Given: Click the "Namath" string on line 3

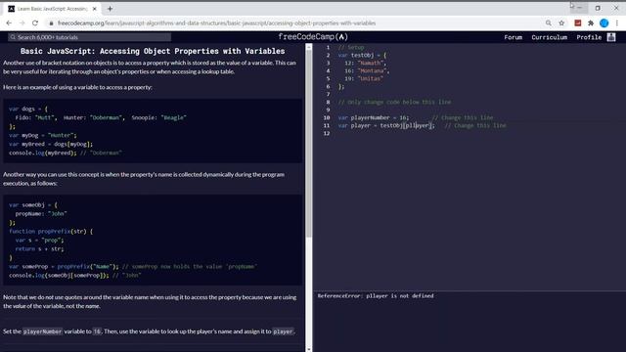Looking at the screenshot, I should [x=372, y=63].
